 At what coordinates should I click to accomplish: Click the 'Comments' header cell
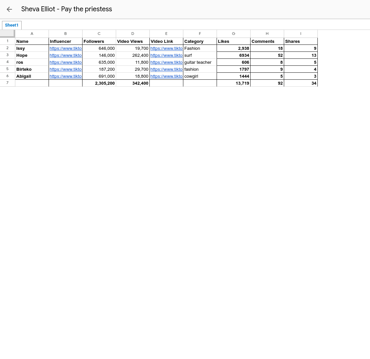point(267,41)
